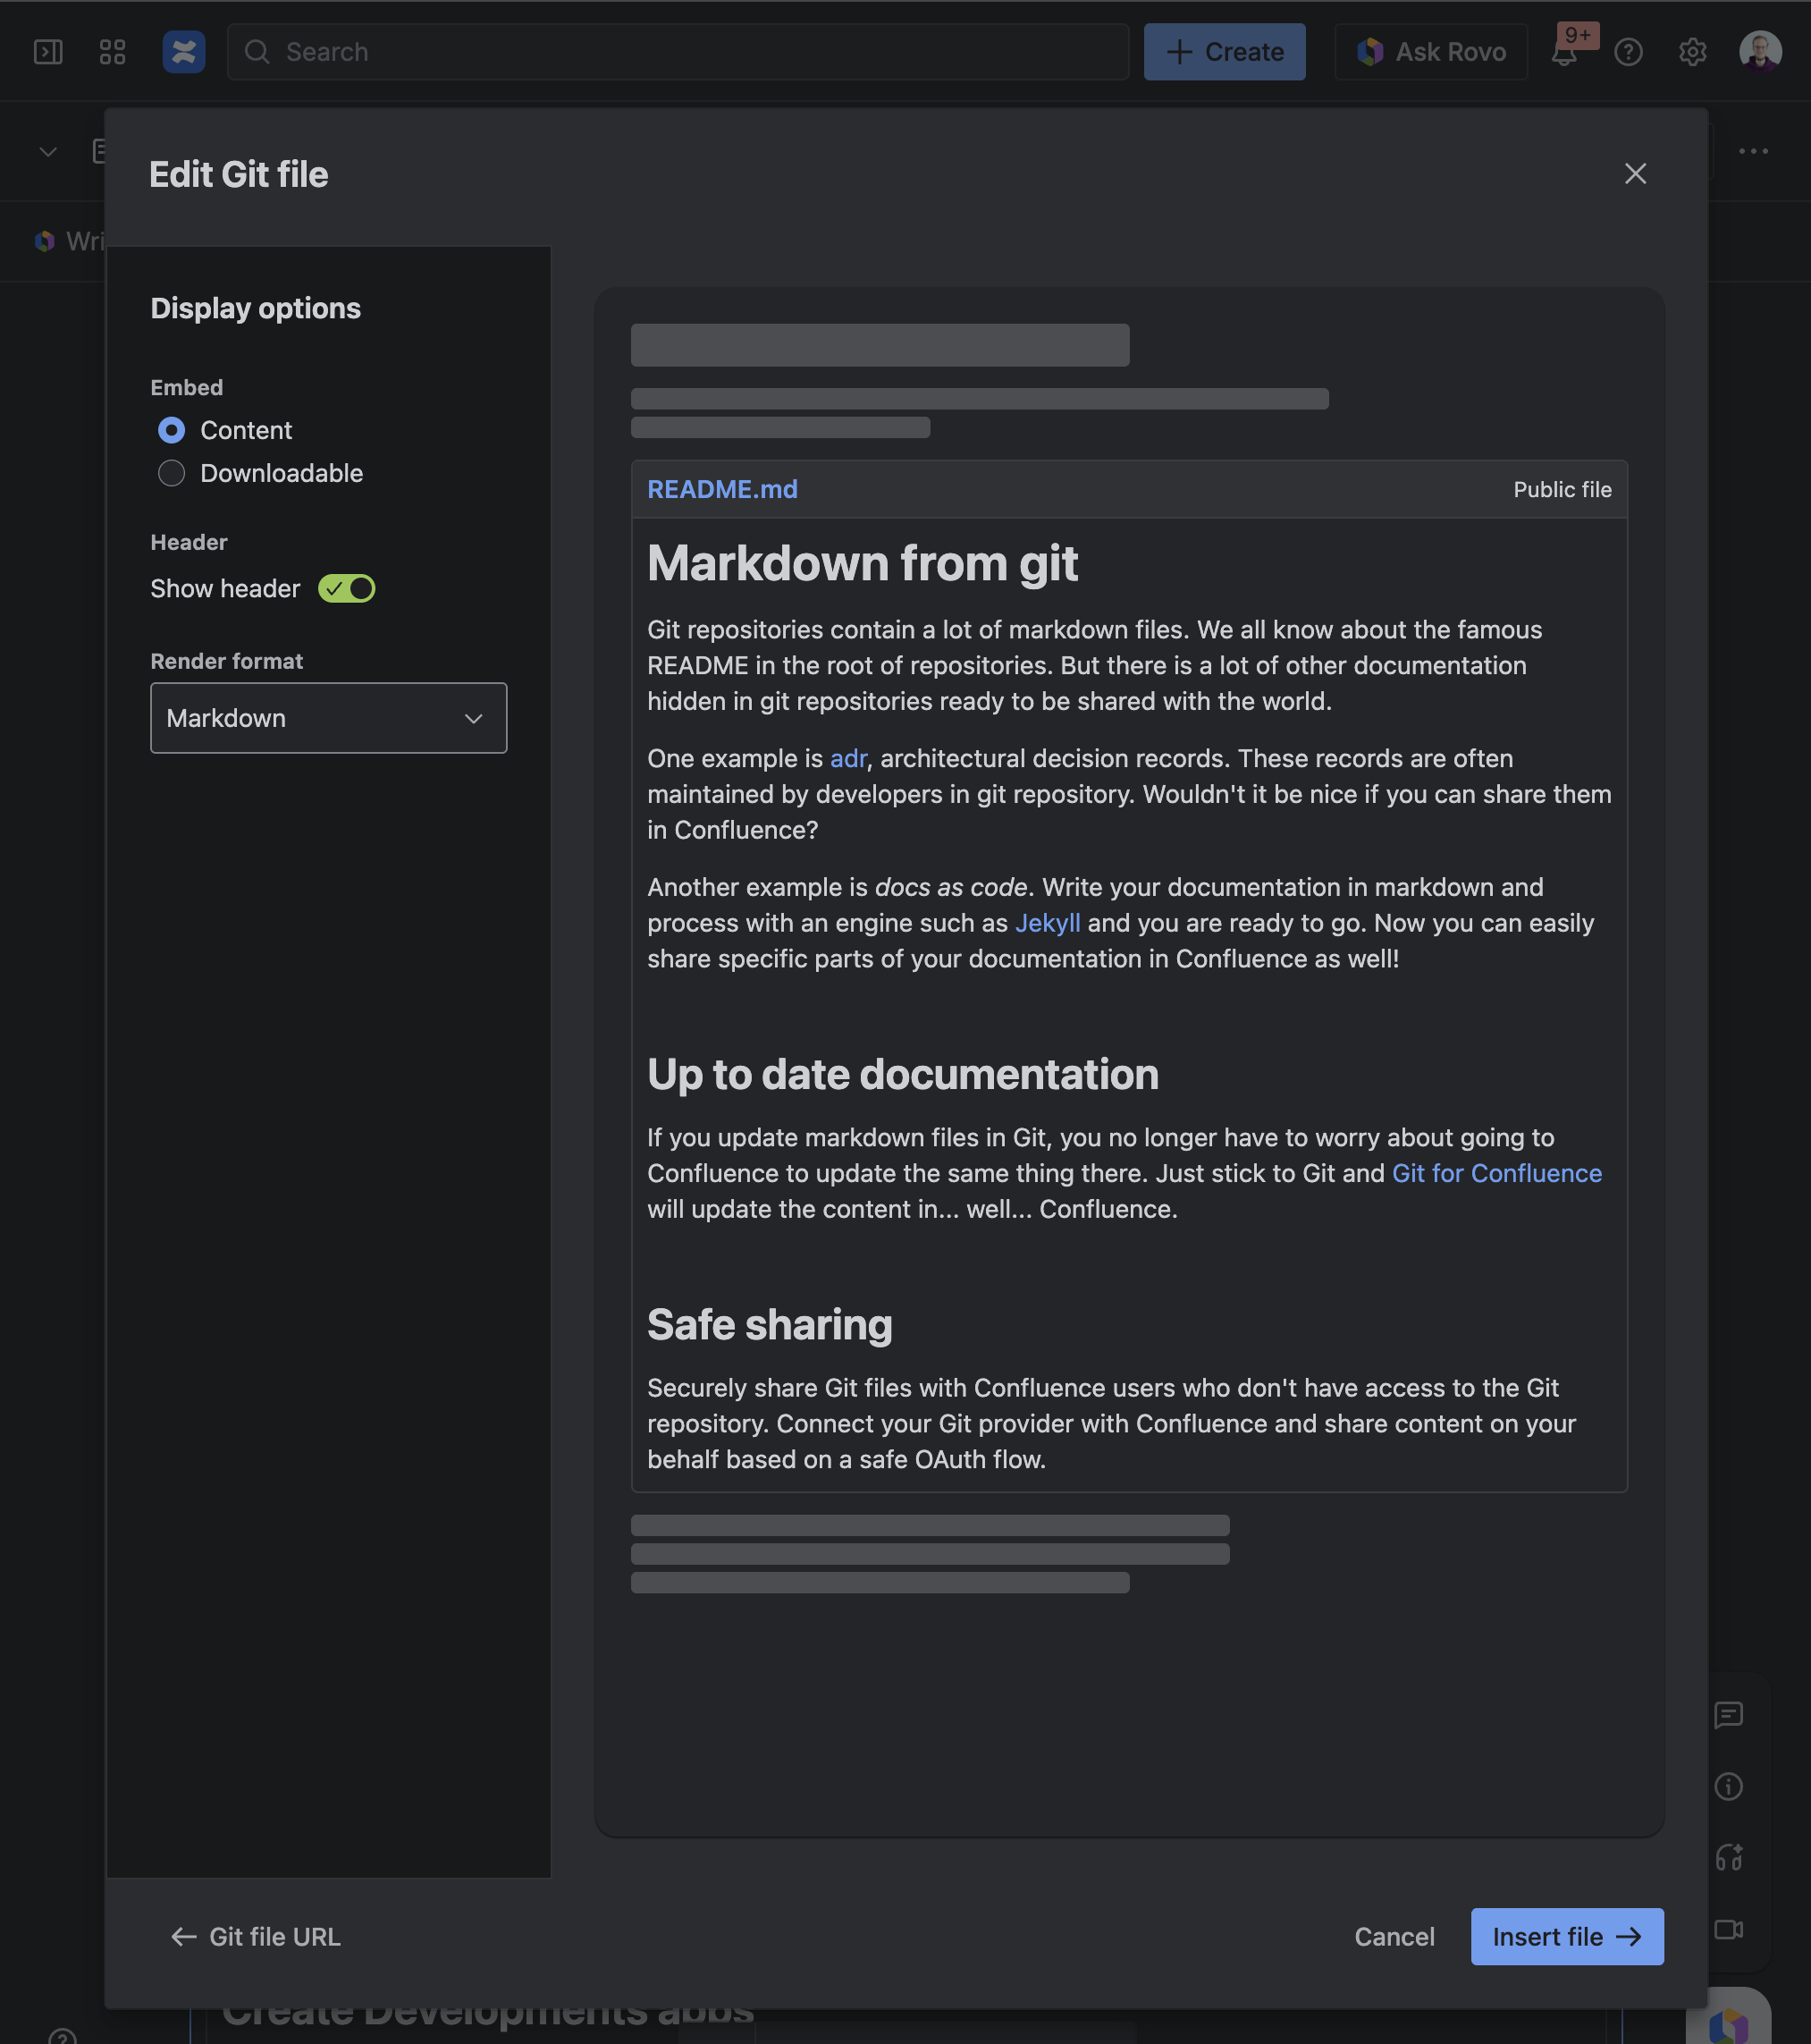Open the comments panel
The height and width of the screenshot is (2044, 1811).
pyautogui.click(x=1728, y=1716)
